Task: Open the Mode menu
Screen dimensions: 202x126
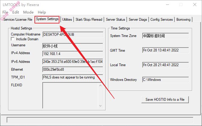Action: pos(28,12)
